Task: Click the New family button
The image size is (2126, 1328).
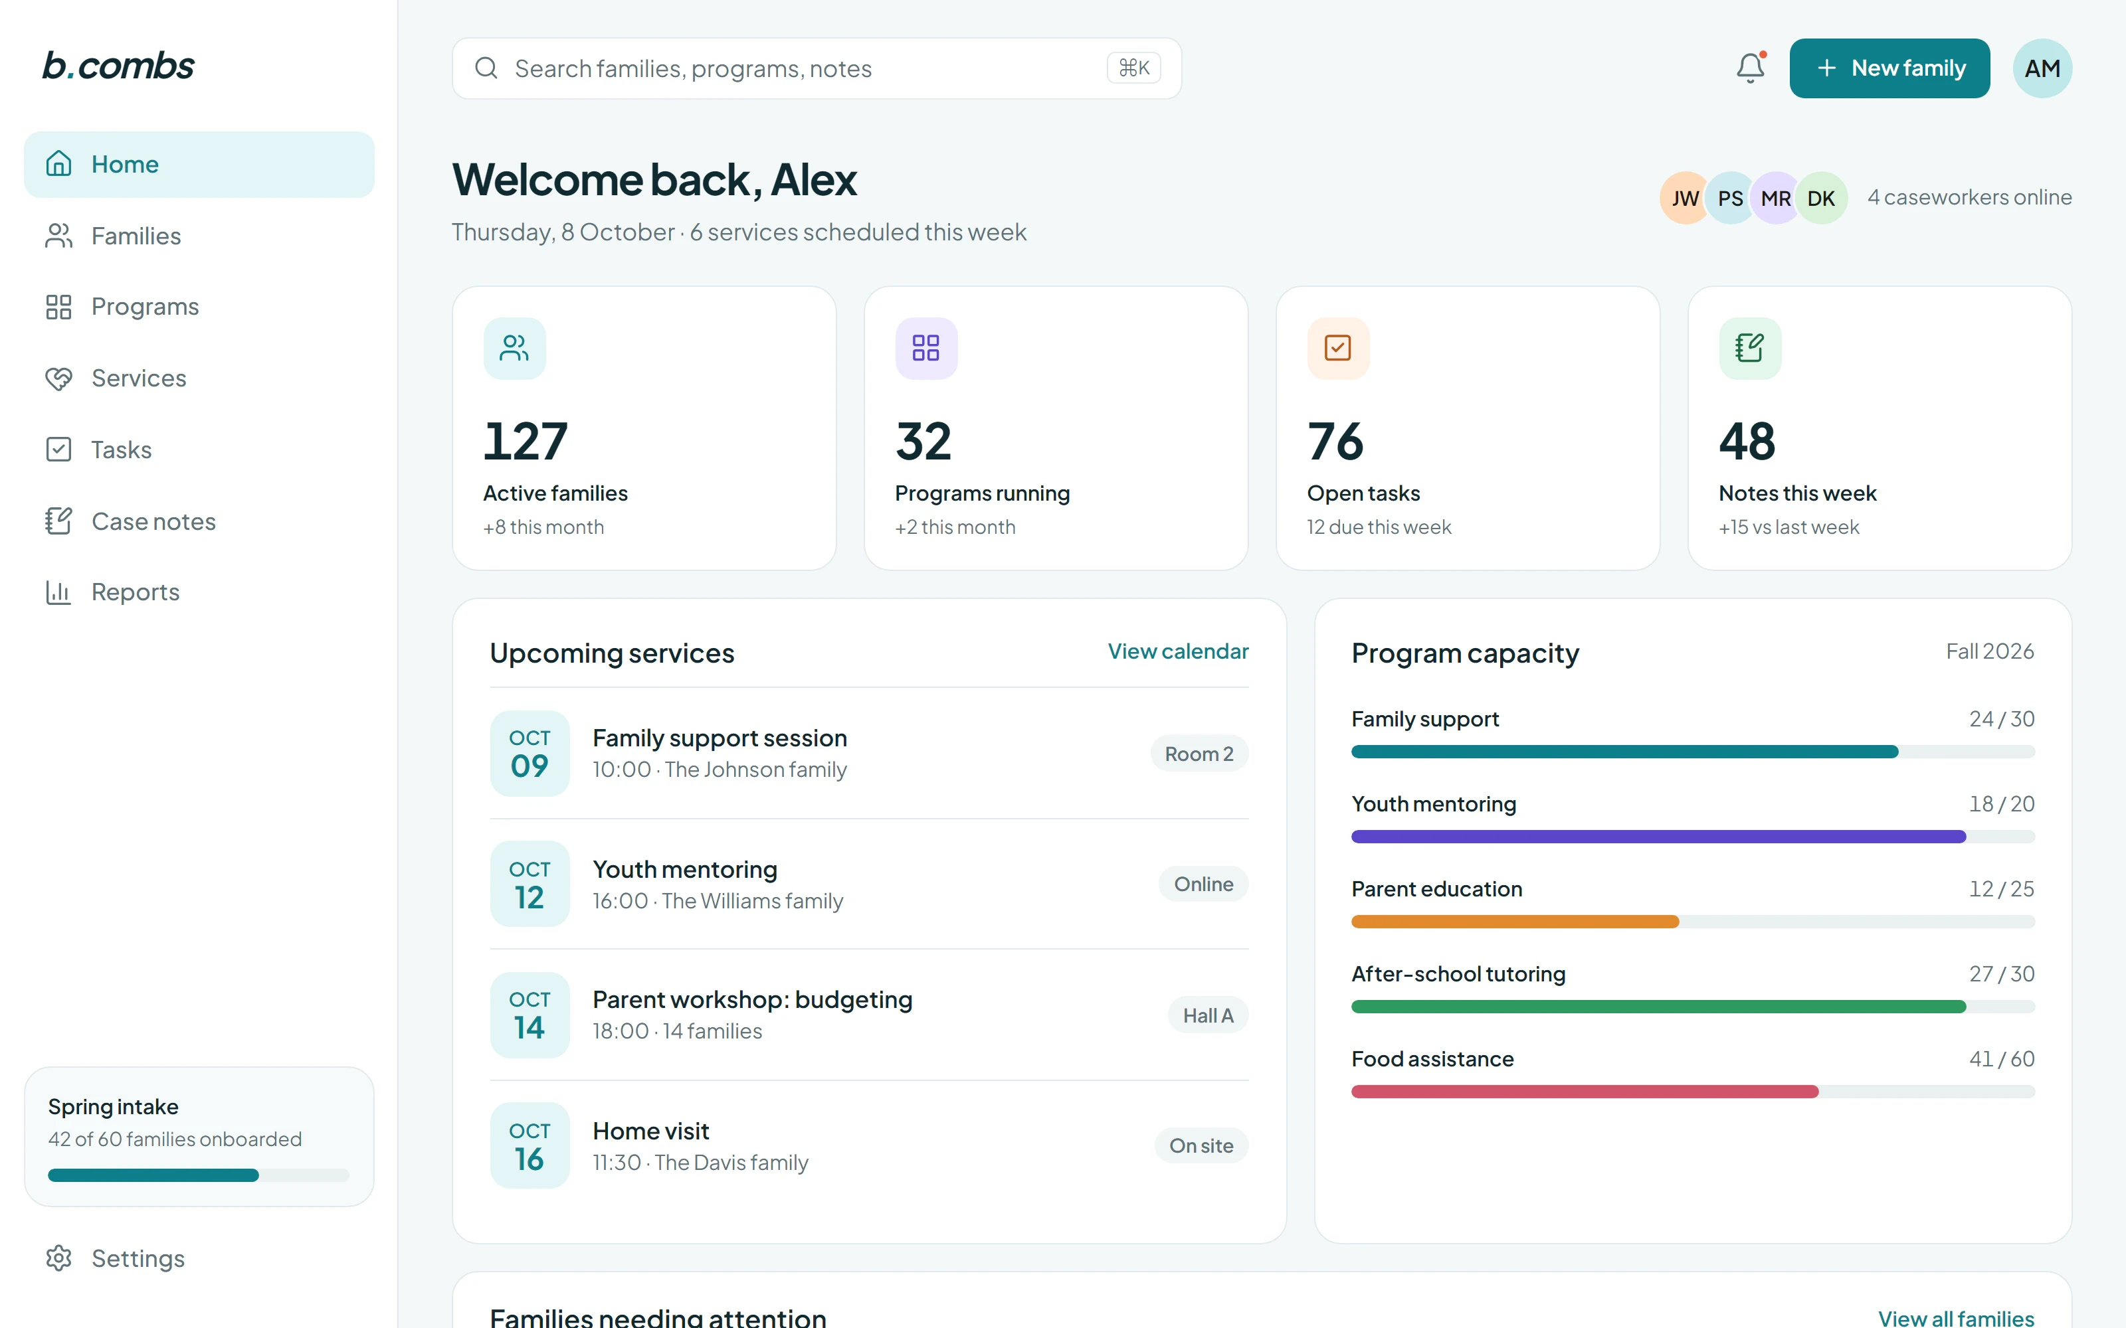Action: point(1889,68)
